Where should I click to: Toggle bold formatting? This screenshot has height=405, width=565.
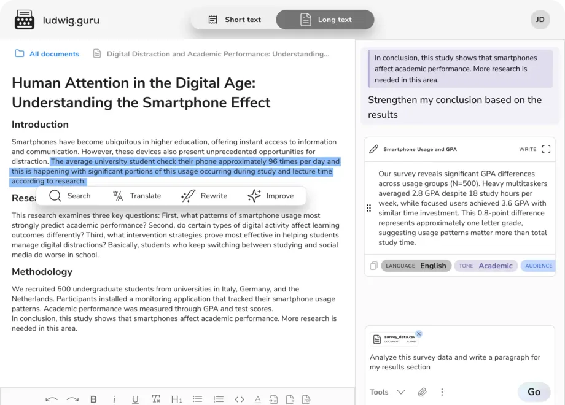point(93,399)
